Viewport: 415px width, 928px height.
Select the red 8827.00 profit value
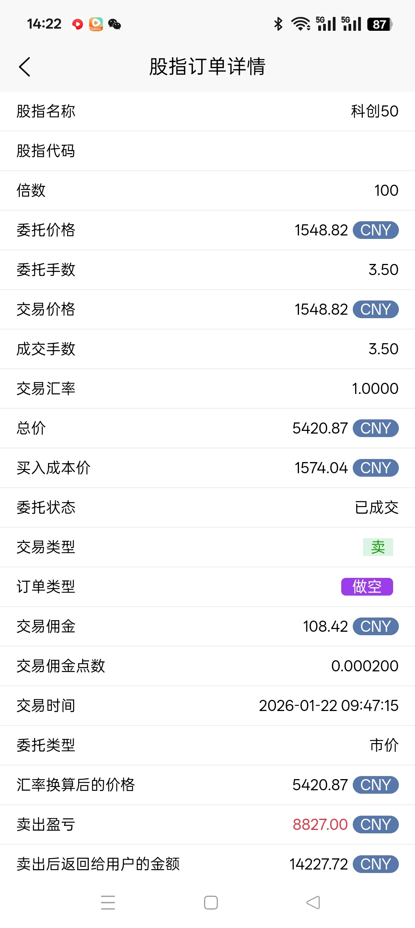pos(320,825)
